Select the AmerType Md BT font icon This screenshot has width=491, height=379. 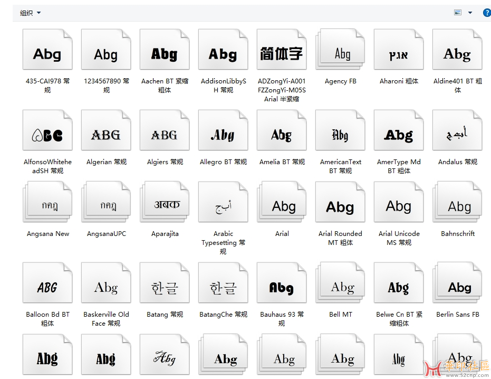[x=399, y=130]
